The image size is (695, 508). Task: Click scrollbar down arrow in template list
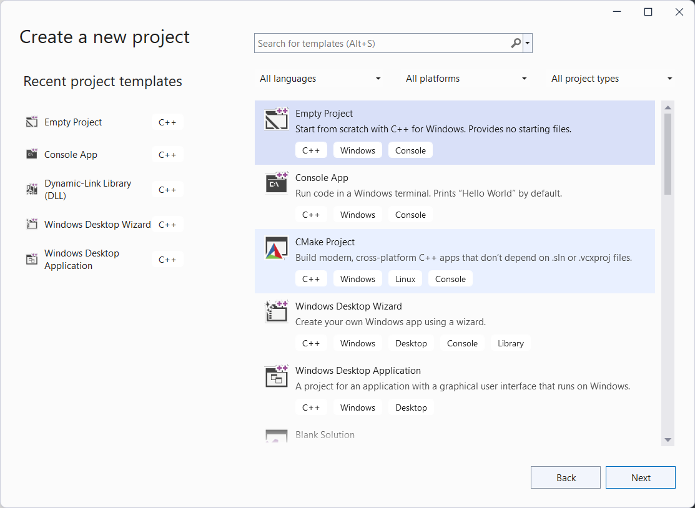click(x=668, y=440)
